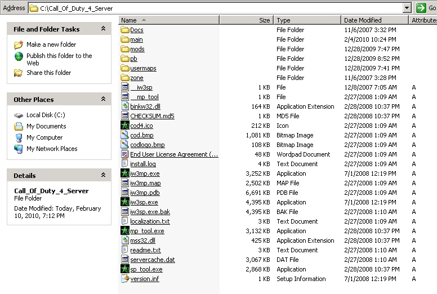Viewport: 437px width, 294px height.
Task: Collapse the Other Places panel
Action: pyautogui.click(x=103, y=99)
